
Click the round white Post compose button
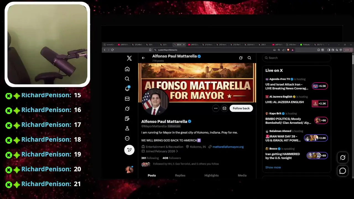[x=129, y=150]
